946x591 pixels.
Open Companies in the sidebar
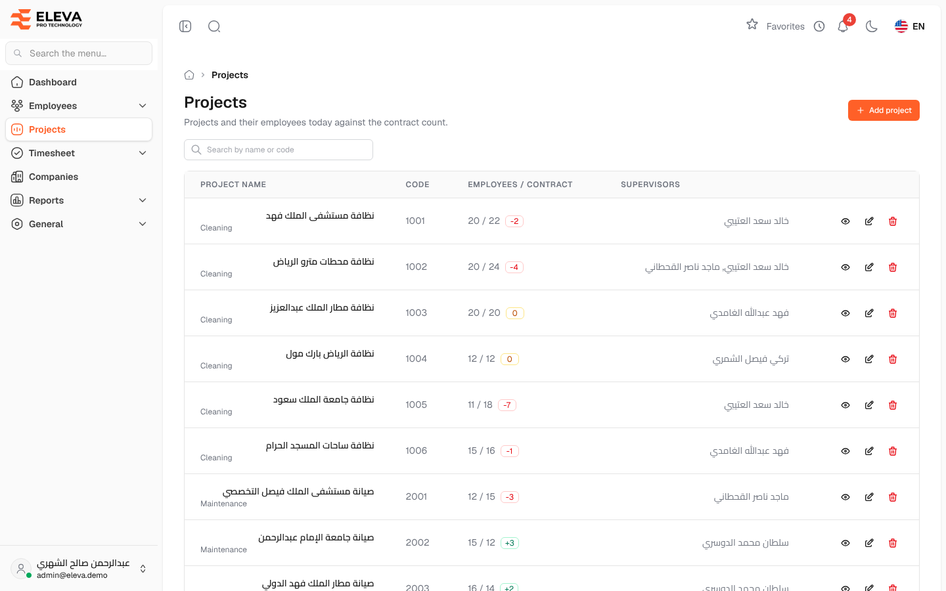coord(79,177)
